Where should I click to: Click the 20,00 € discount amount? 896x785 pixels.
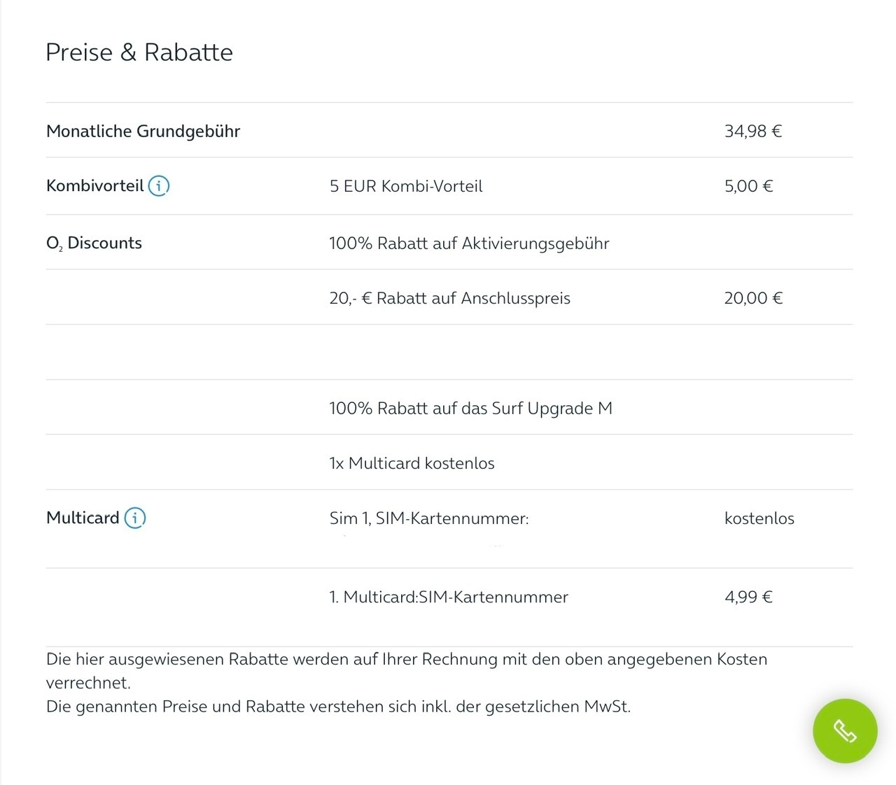tap(753, 299)
